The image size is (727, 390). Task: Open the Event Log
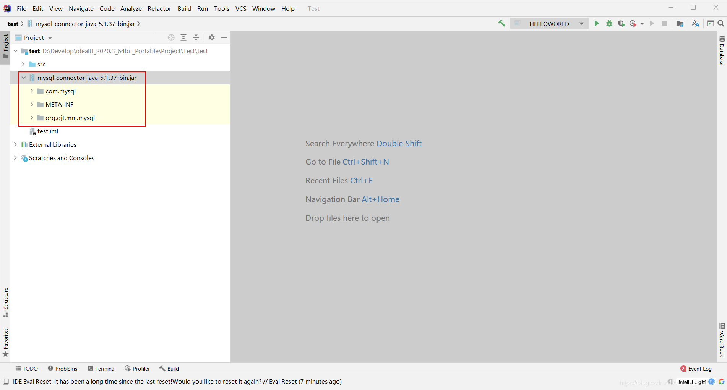point(696,369)
